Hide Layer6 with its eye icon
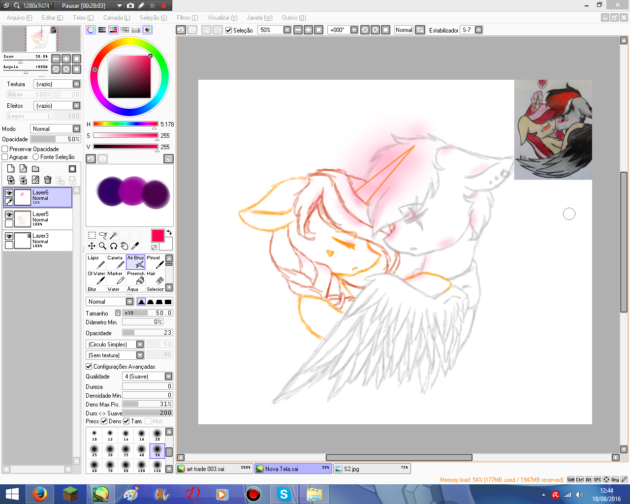The image size is (630, 504). tap(9, 193)
